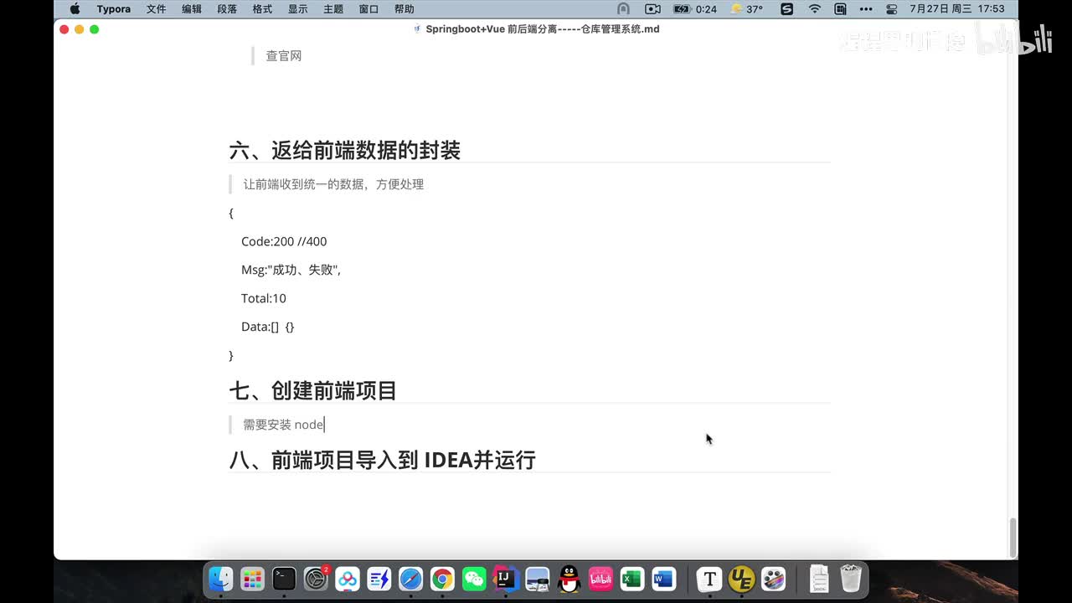1072x603 pixels.
Task: Open the 格式 menu
Action: [x=262, y=9]
